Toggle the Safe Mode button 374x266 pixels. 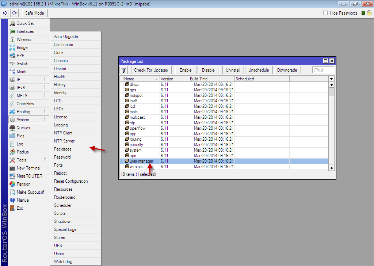pos(35,13)
